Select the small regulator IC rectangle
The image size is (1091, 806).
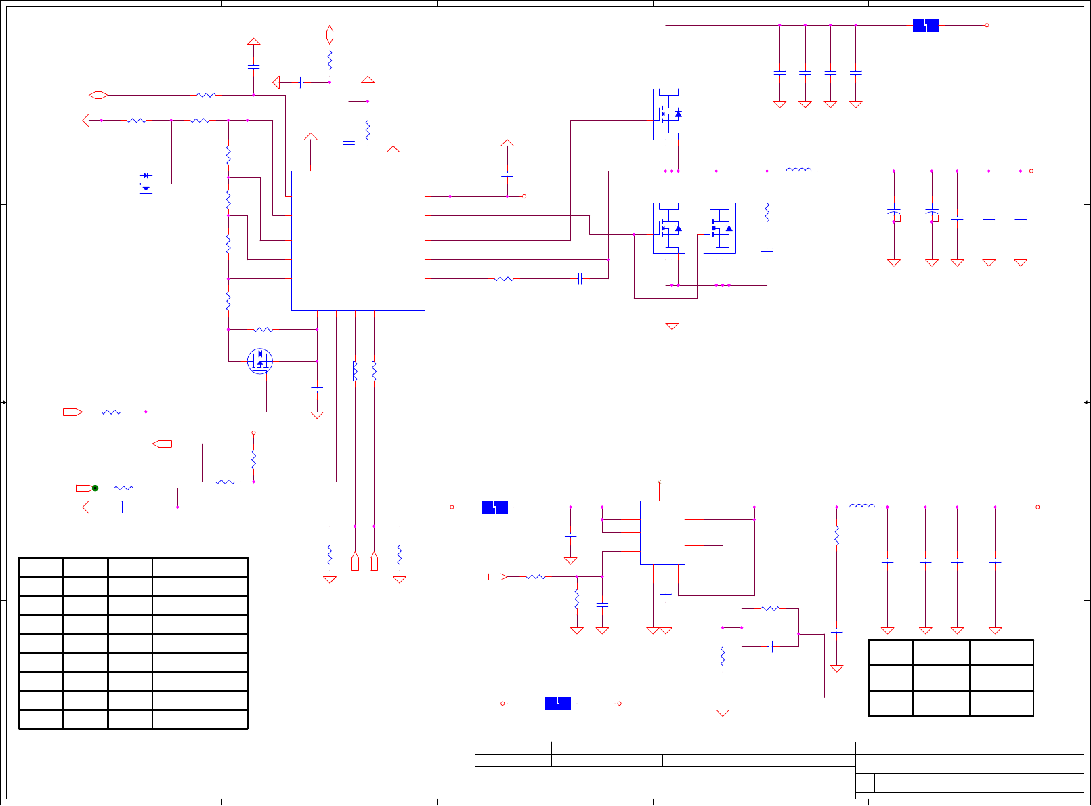(662, 532)
